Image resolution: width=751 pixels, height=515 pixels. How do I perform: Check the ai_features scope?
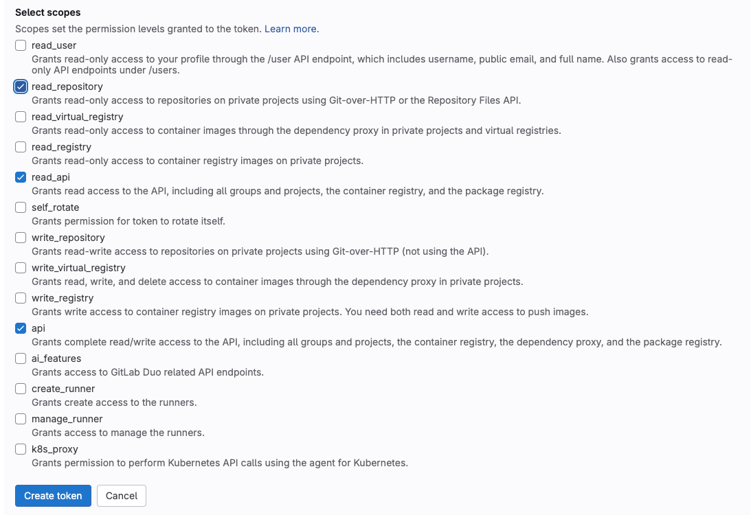click(x=21, y=358)
